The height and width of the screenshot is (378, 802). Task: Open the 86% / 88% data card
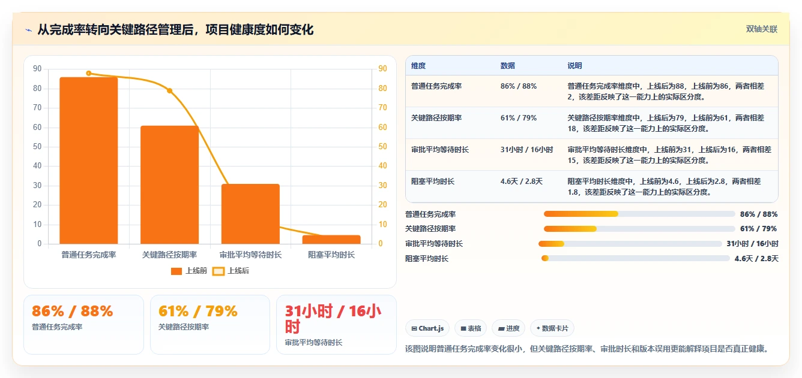click(83, 324)
